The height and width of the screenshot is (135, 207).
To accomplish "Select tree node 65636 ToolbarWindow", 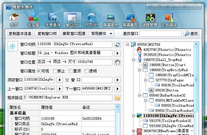I will [177, 85].
